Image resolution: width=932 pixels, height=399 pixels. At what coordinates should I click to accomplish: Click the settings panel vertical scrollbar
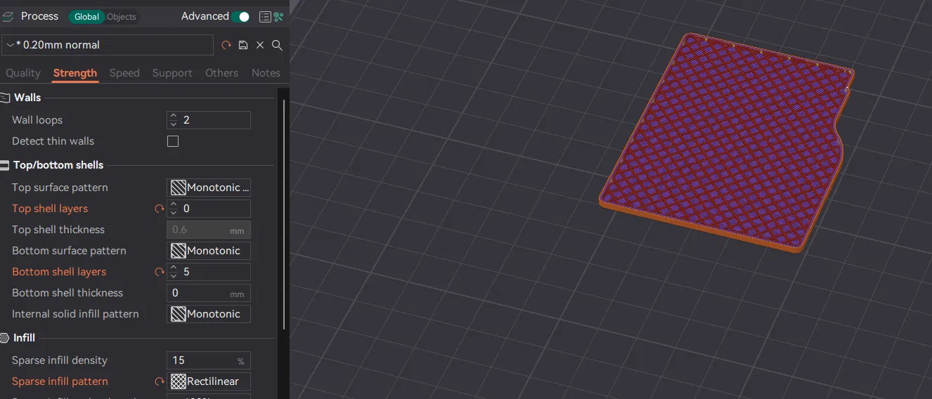click(284, 214)
